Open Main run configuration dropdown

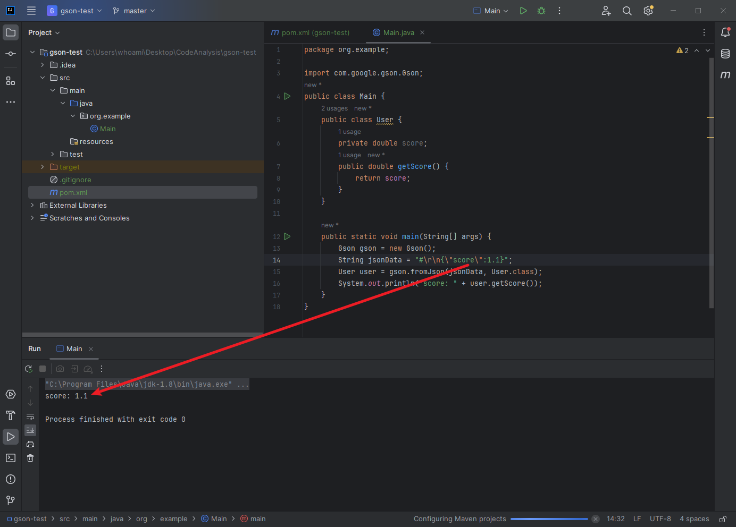tap(491, 11)
